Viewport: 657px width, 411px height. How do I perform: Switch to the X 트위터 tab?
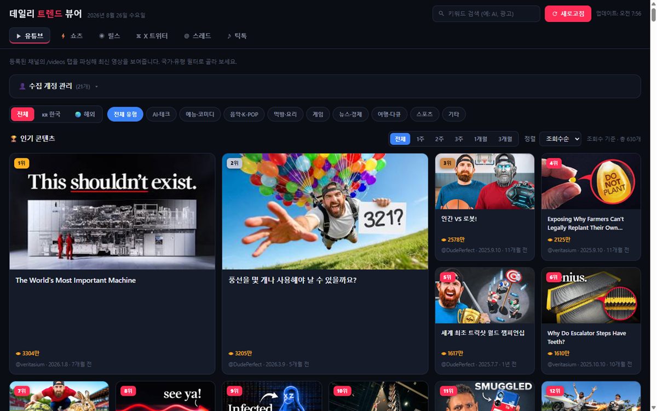pos(152,36)
